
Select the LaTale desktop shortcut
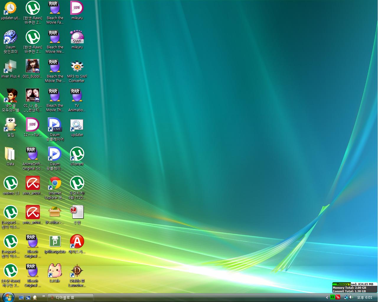tap(55, 271)
